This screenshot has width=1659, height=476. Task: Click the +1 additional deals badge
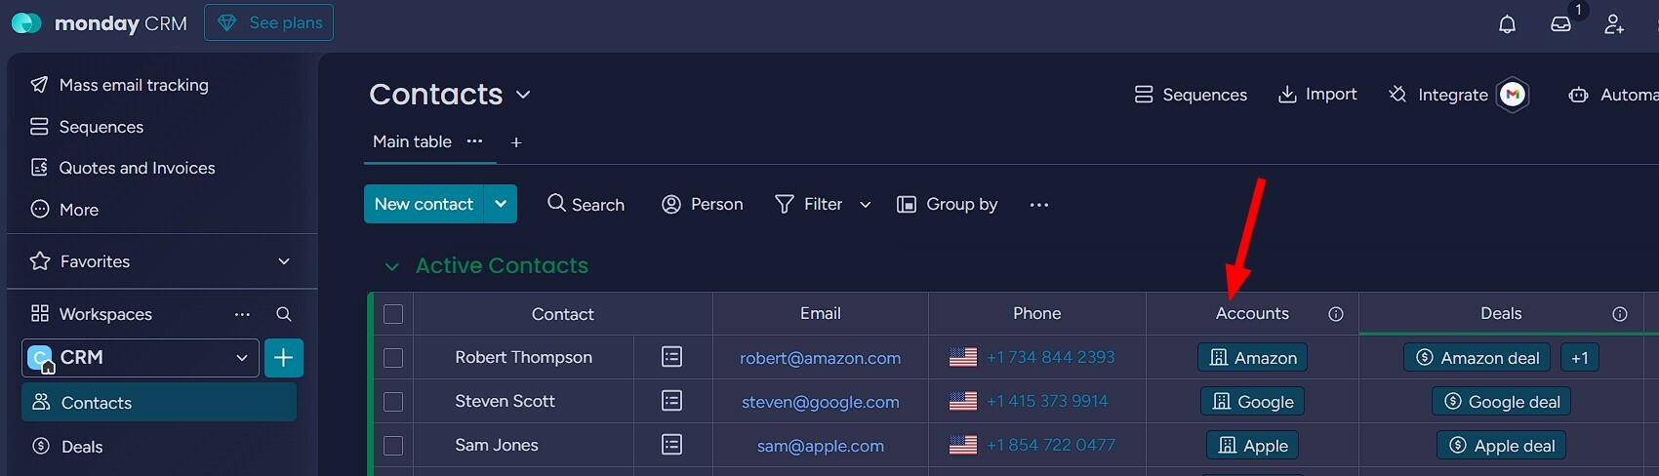pos(1580,358)
